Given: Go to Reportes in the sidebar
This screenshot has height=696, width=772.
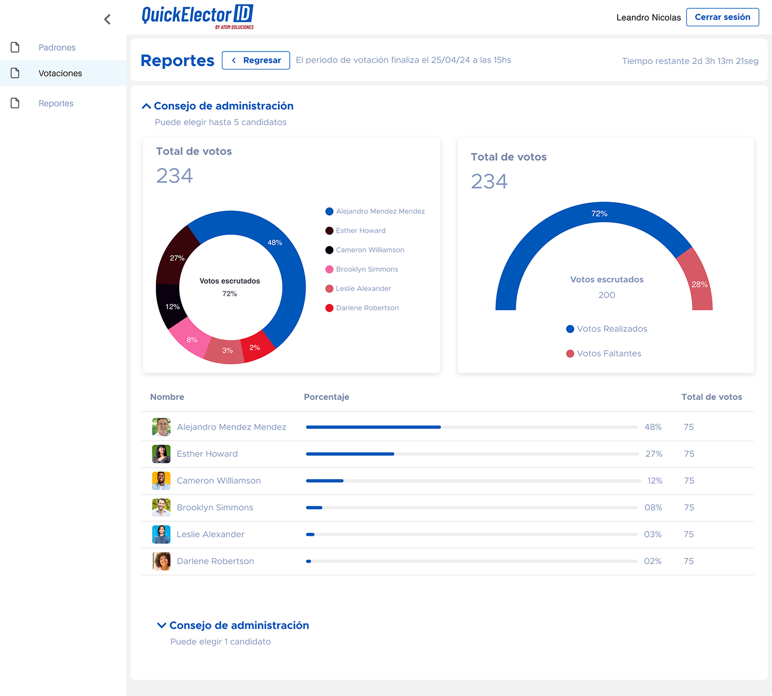Looking at the screenshot, I should coord(56,103).
